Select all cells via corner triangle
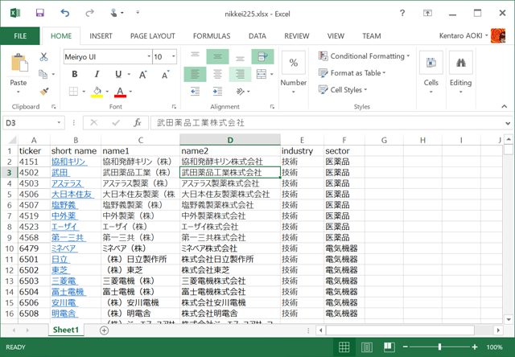515x357 pixels. click(x=12, y=140)
